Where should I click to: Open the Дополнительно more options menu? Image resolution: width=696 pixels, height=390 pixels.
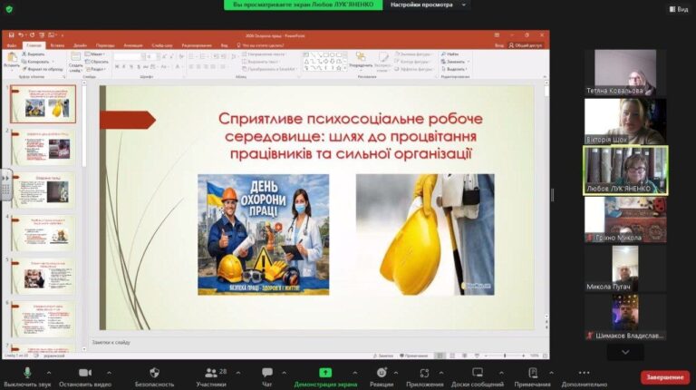point(585,373)
